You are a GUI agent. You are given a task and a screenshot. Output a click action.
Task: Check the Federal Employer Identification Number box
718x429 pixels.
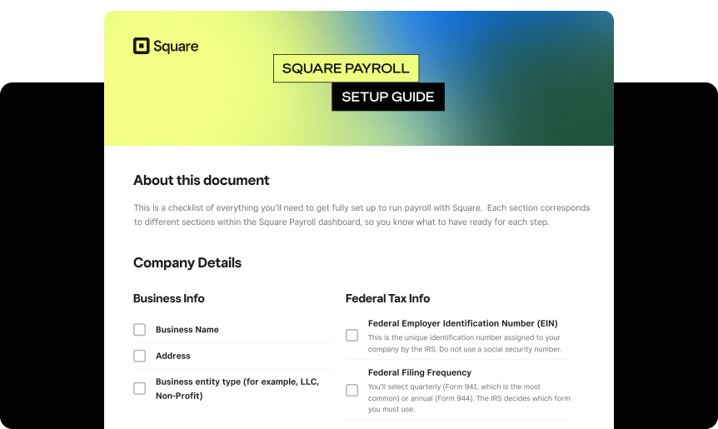(352, 336)
